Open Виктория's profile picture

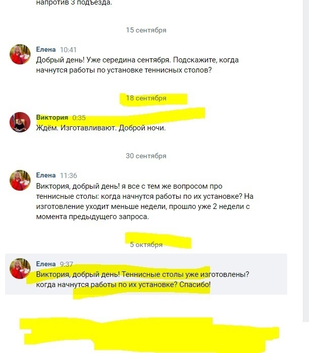20,122
